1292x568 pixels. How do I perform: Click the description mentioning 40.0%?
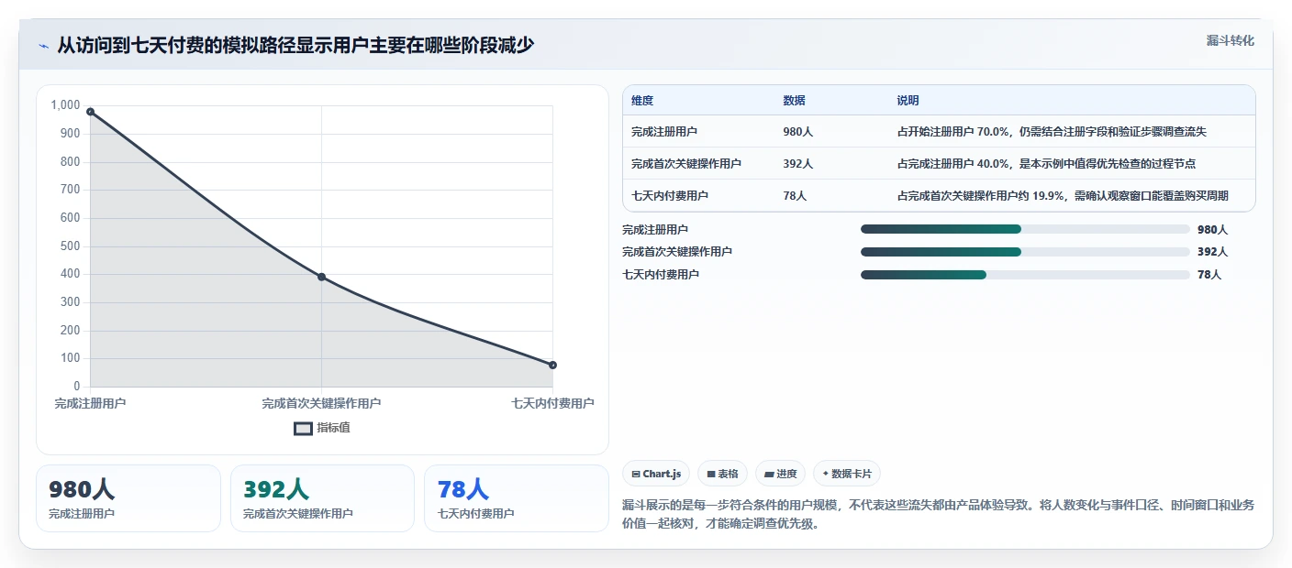[x=1046, y=164]
